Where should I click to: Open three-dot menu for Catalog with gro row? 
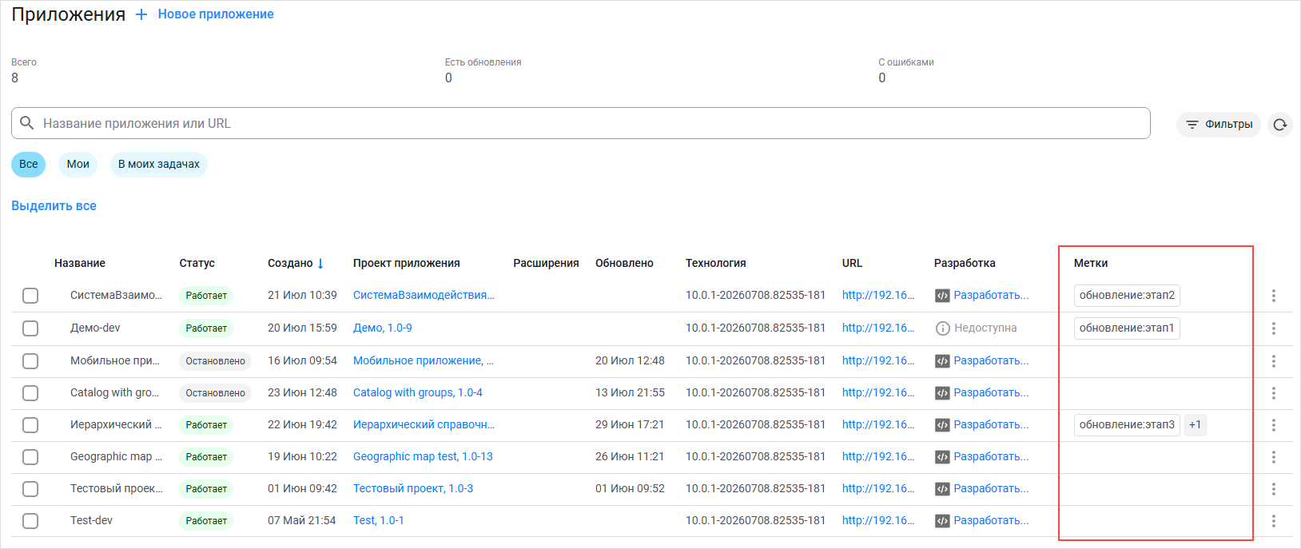pos(1274,393)
